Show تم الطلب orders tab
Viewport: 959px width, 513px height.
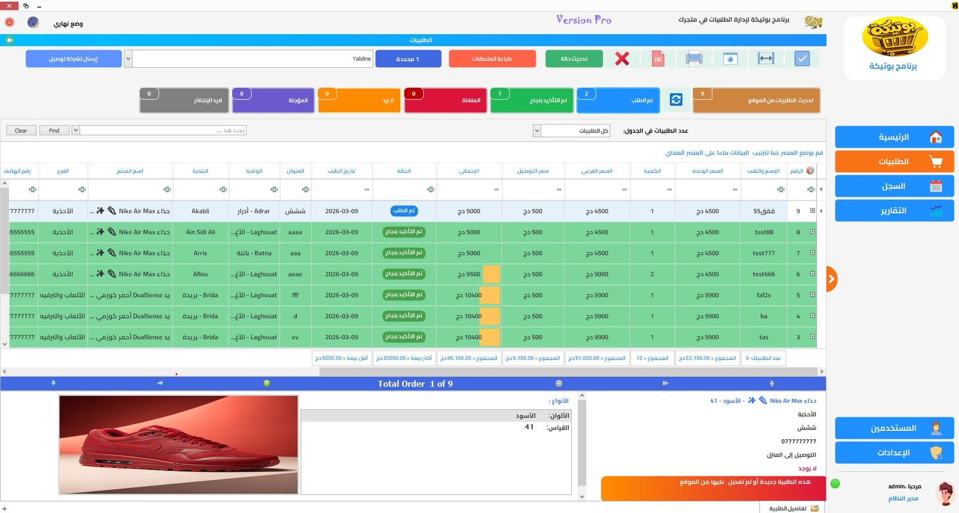(x=618, y=100)
